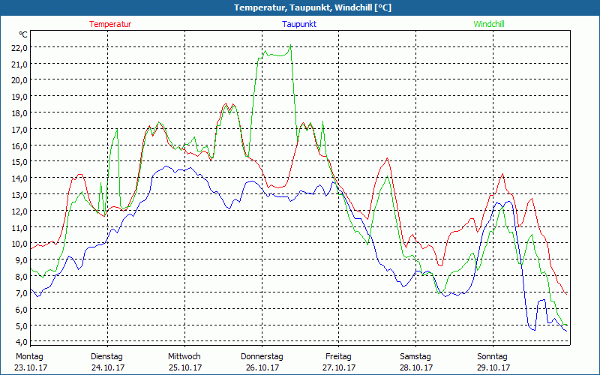Screen dimensions: 600x375
Task: Select the Montag day label
Action: coord(29,356)
